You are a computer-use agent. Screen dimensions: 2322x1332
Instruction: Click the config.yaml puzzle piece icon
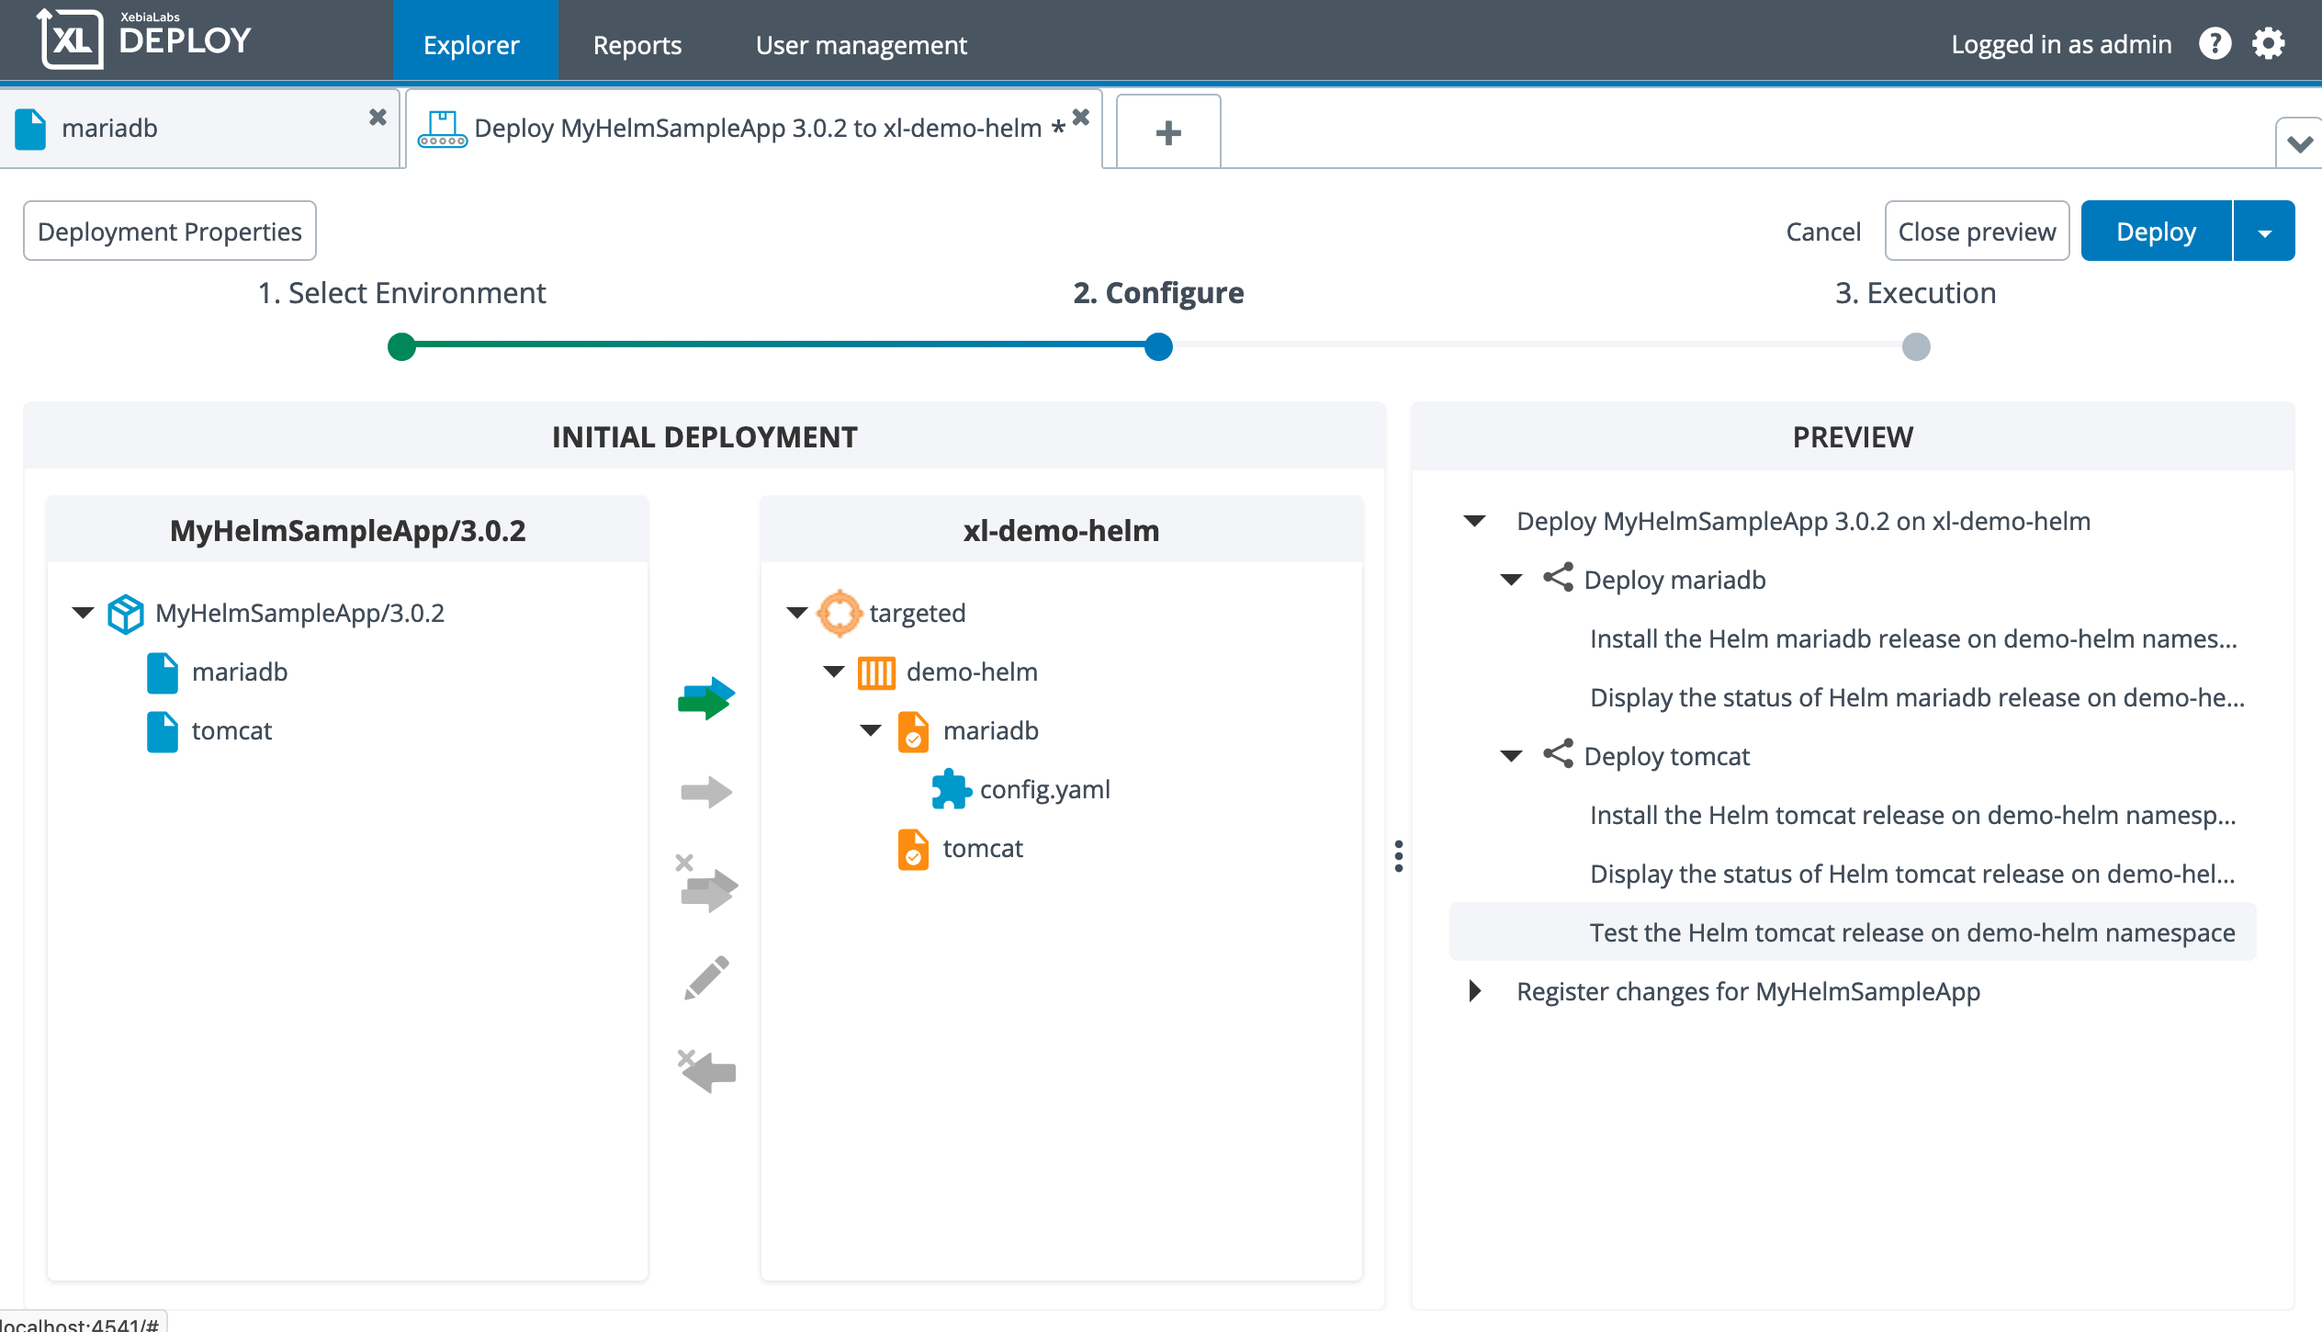point(951,789)
